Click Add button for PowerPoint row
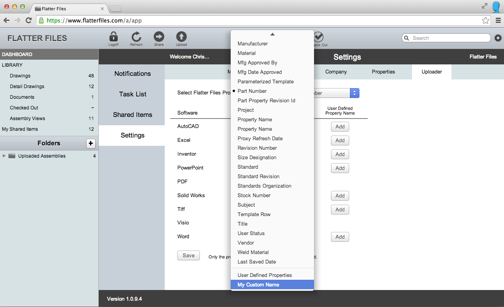 coord(340,168)
